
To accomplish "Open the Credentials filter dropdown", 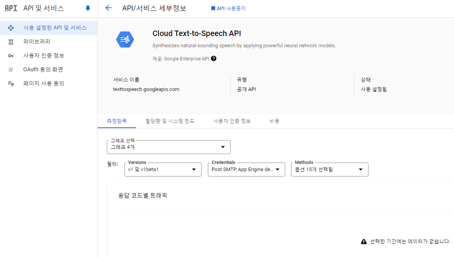I will point(246,170).
